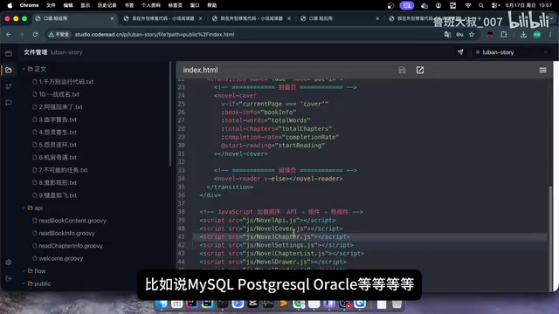This screenshot has width=559, height=314.
Task: Open file 8.鬼影现形.txt
Action: [x=54, y=182]
